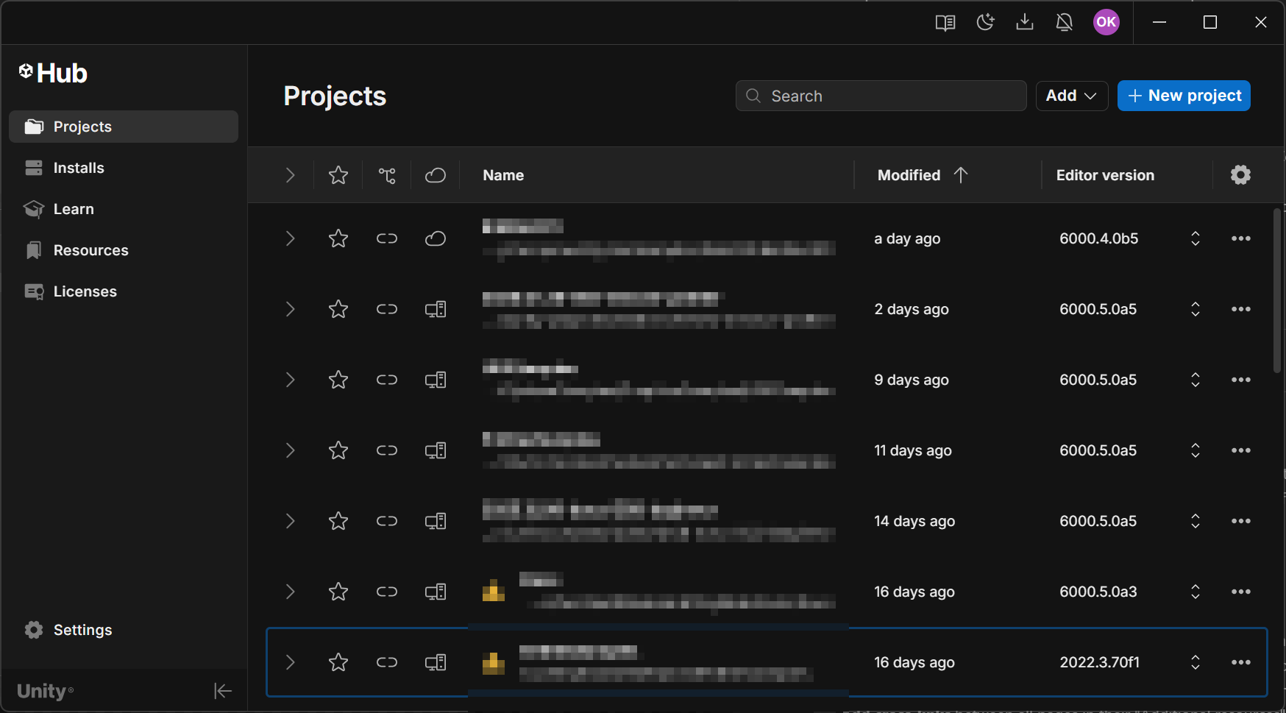The height and width of the screenshot is (713, 1286).
Task: Star the project modified a day ago
Action: coord(338,238)
